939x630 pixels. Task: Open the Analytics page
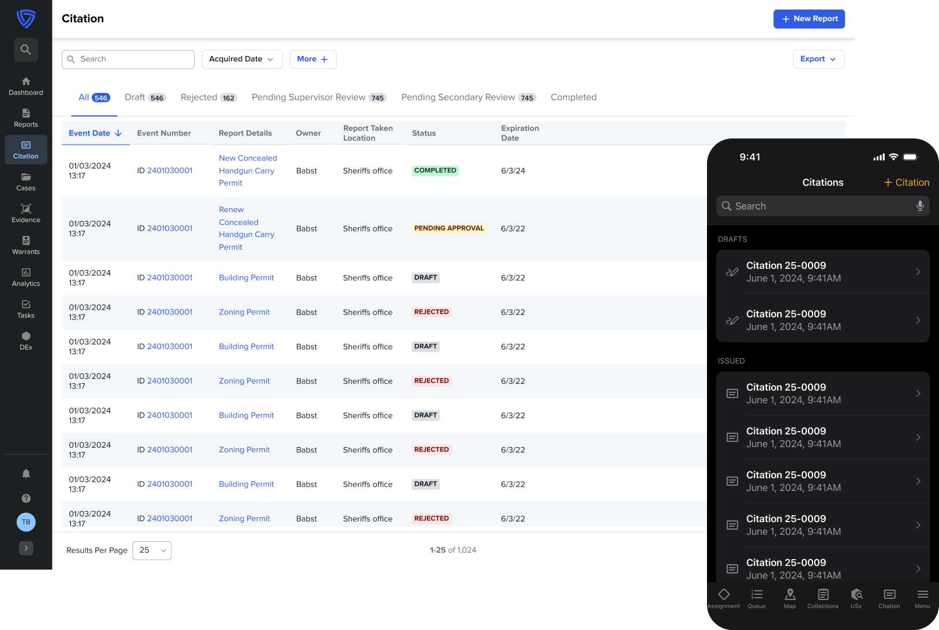[x=26, y=277]
